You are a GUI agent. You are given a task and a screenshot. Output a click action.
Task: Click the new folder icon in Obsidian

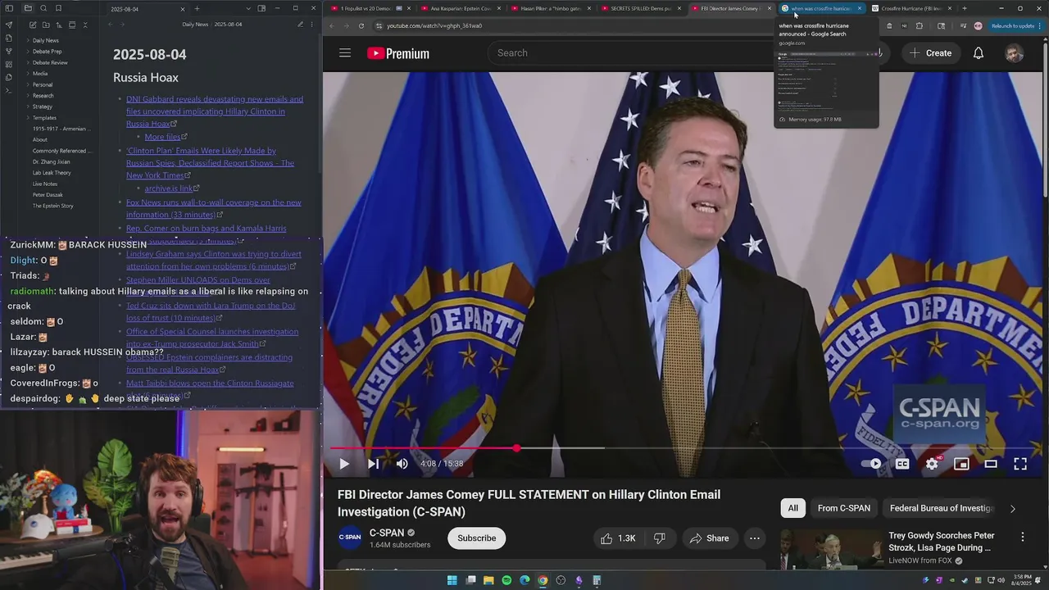46,25
